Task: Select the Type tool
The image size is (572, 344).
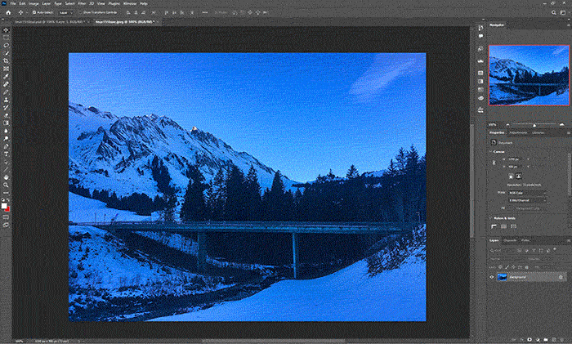Action: click(x=6, y=154)
